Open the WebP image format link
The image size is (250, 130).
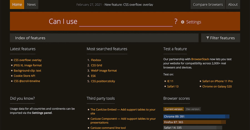[104, 71]
